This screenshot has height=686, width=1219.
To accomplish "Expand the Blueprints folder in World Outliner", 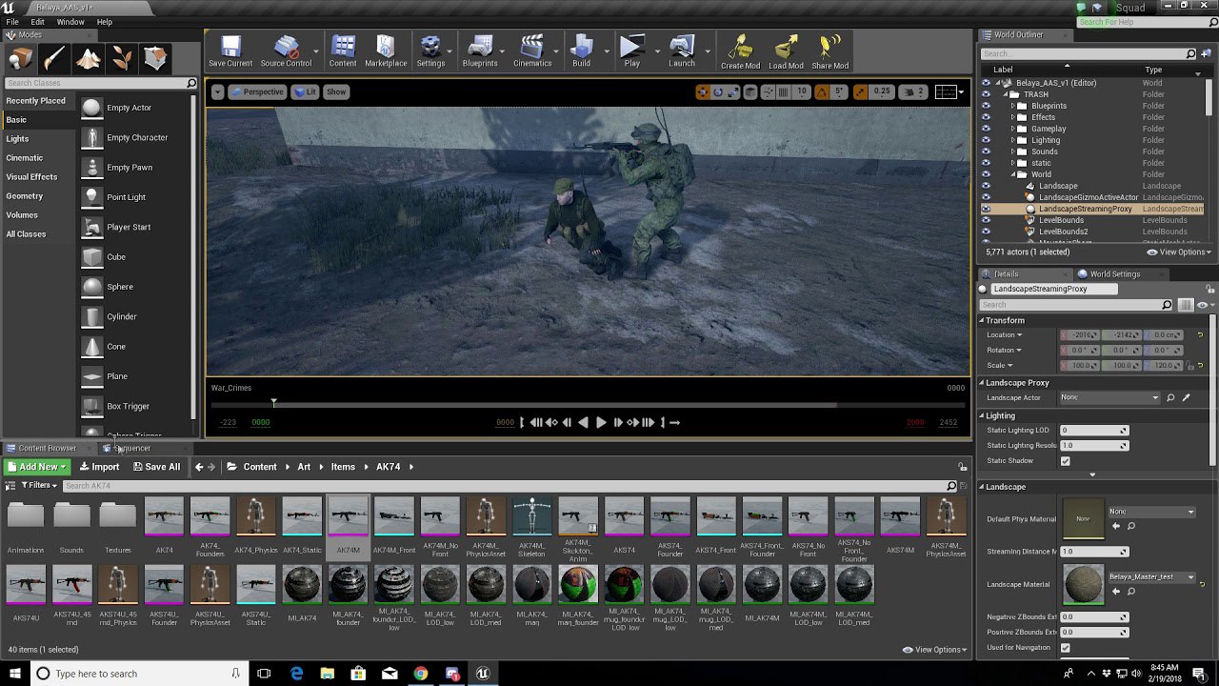I will [x=1012, y=106].
